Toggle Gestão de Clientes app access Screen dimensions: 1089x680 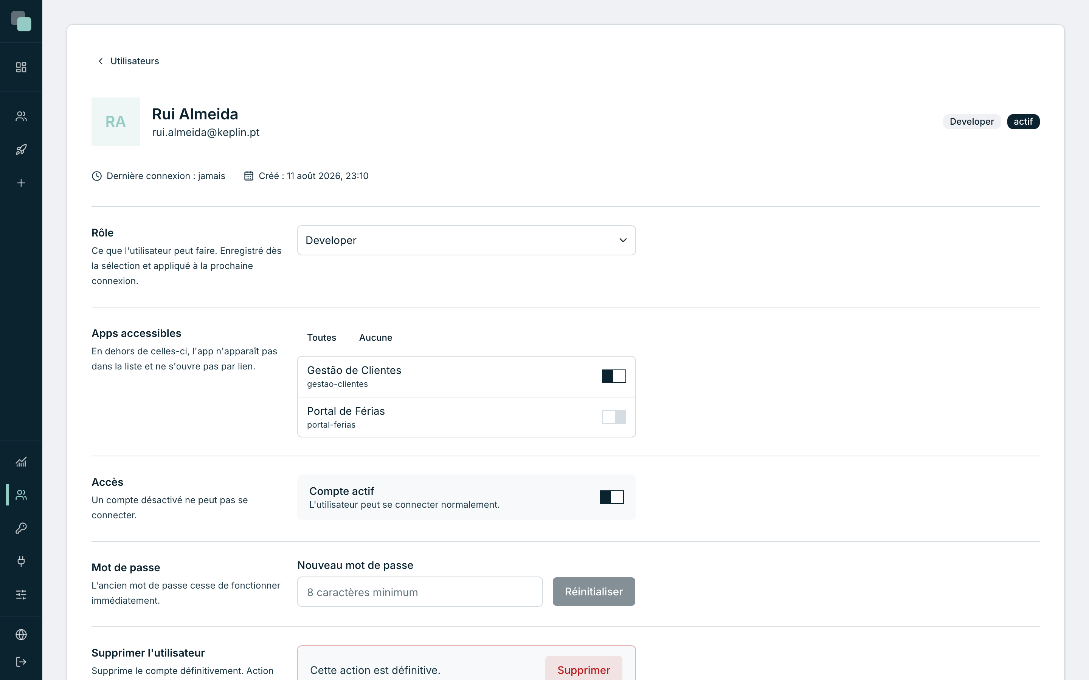(614, 376)
